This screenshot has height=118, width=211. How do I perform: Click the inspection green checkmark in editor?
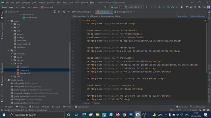pyautogui.click(x=205, y=20)
